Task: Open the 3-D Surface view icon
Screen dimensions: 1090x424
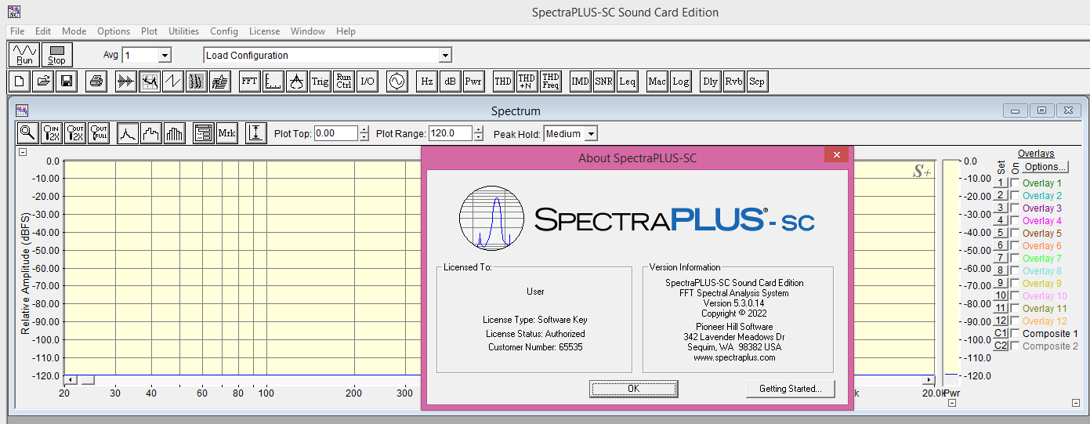Action: [220, 81]
